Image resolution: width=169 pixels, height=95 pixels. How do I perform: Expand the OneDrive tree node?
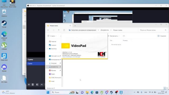[47, 49]
